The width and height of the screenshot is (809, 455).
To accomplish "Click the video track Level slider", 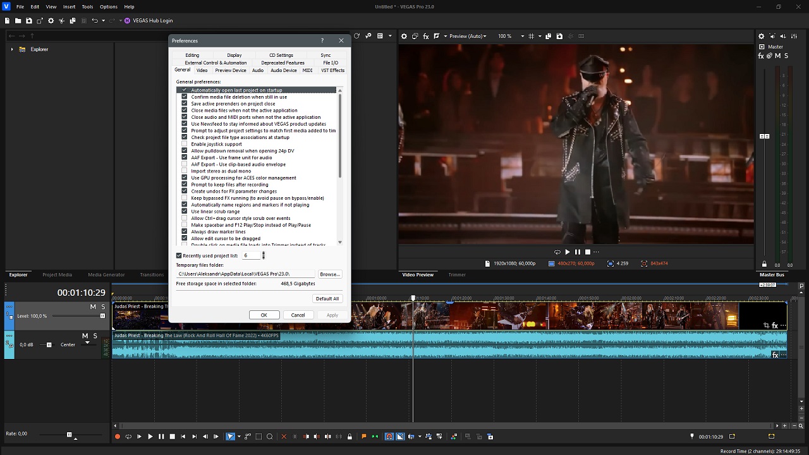I will pos(102,316).
